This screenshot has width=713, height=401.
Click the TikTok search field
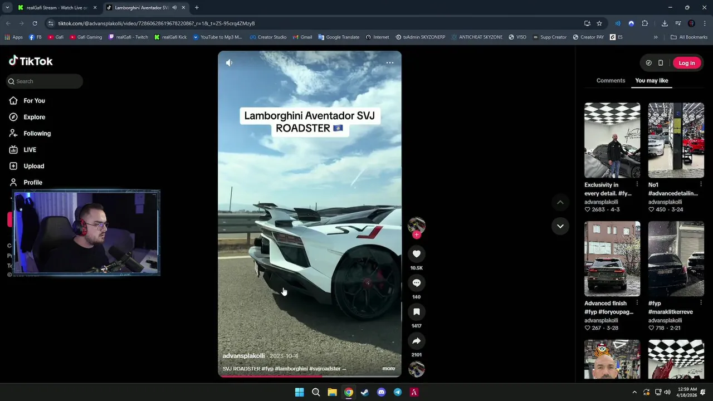(x=45, y=81)
